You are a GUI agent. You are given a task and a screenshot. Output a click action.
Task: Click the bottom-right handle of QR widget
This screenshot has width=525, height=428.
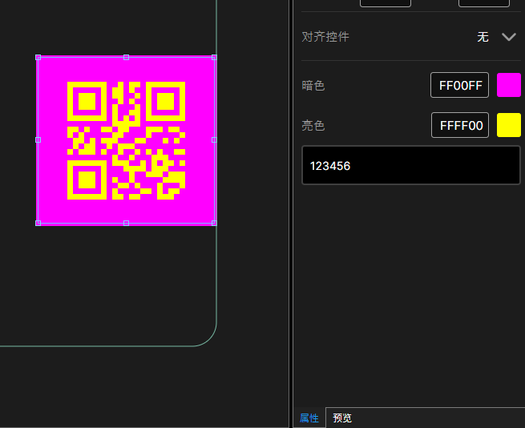(214, 223)
